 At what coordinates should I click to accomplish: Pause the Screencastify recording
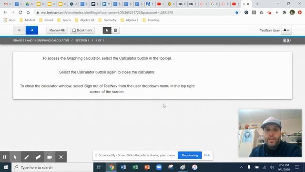(x=5, y=157)
